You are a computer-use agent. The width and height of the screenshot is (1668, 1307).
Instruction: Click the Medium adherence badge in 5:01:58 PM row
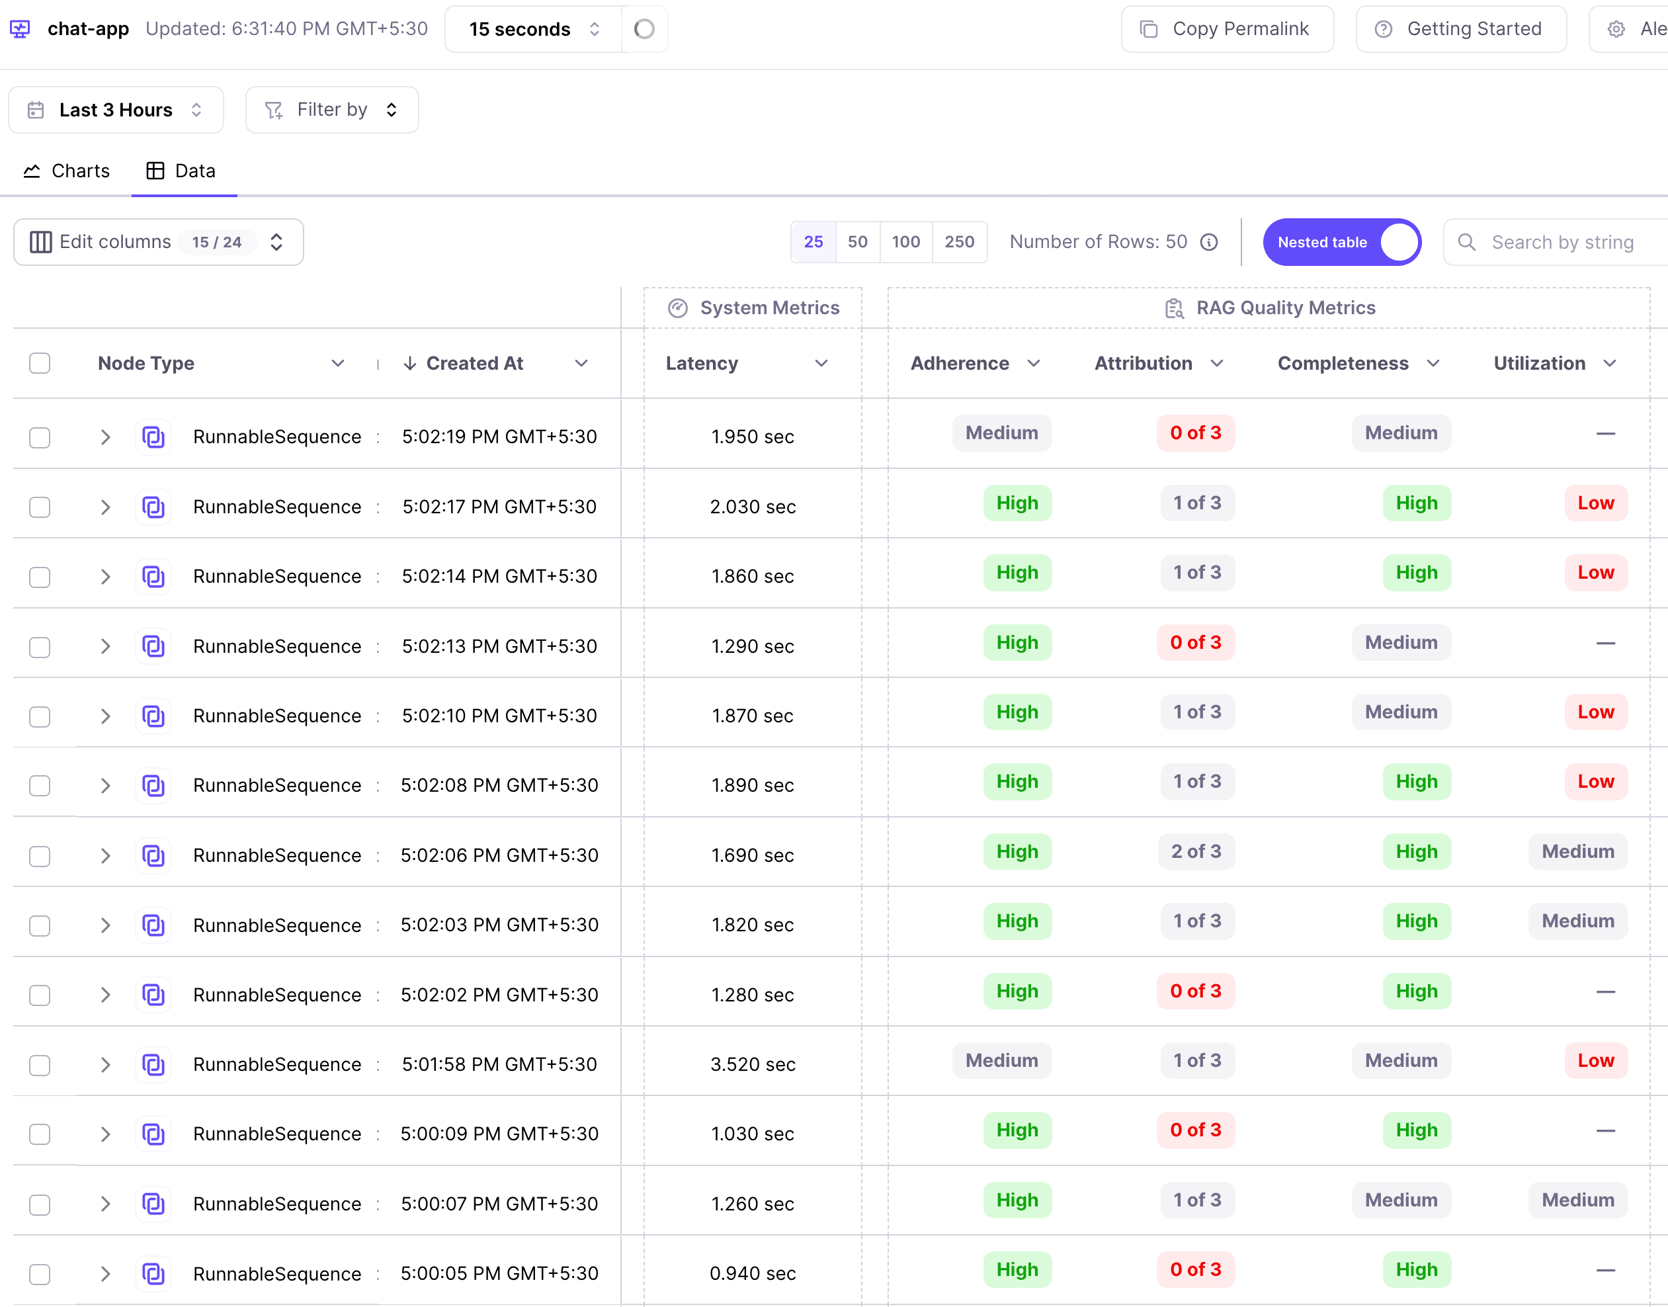1001,1060
